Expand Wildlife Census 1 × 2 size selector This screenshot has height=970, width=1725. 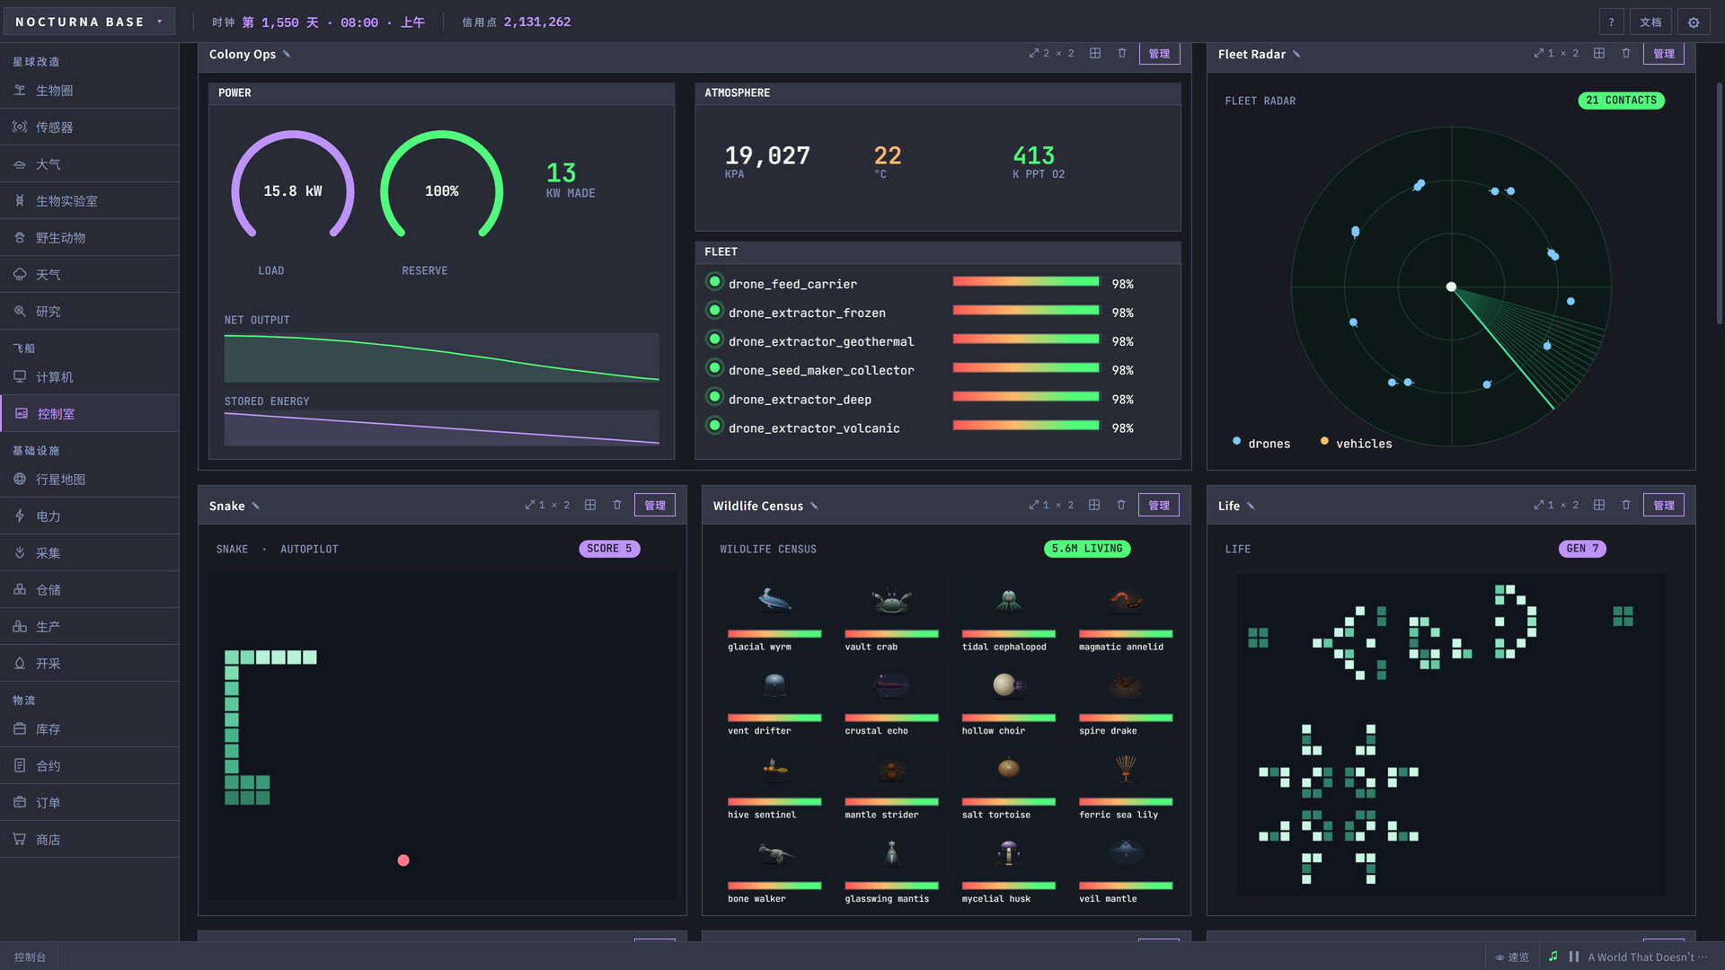[x=1051, y=505]
